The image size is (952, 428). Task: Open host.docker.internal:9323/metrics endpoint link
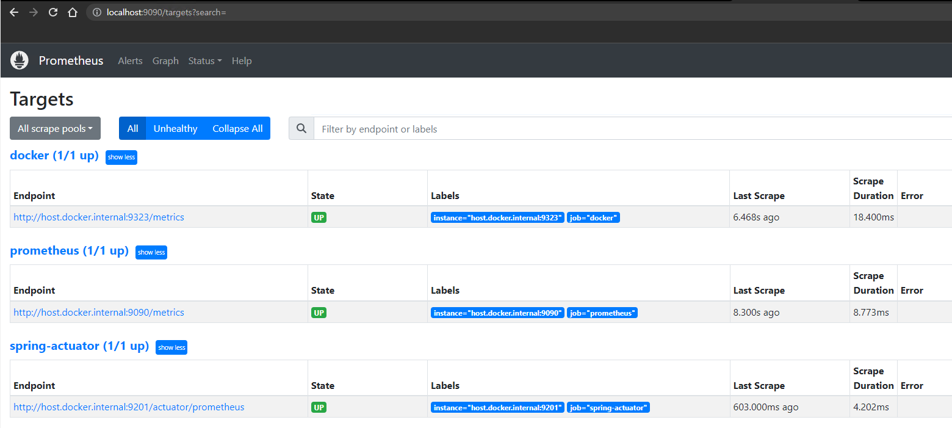[99, 217]
